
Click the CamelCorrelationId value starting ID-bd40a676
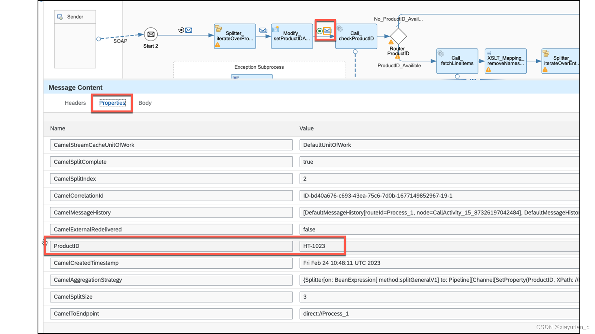(x=439, y=195)
